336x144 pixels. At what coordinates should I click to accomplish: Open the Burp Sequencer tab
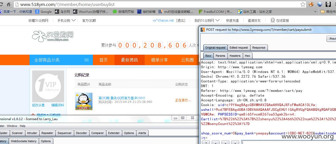64,133
